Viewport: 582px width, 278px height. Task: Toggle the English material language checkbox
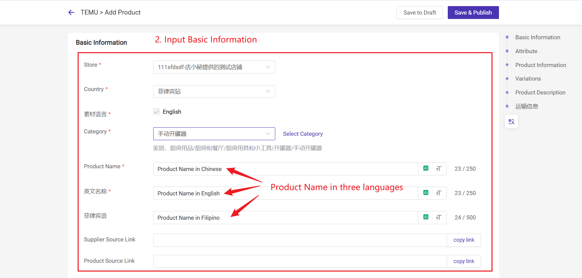pos(156,112)
